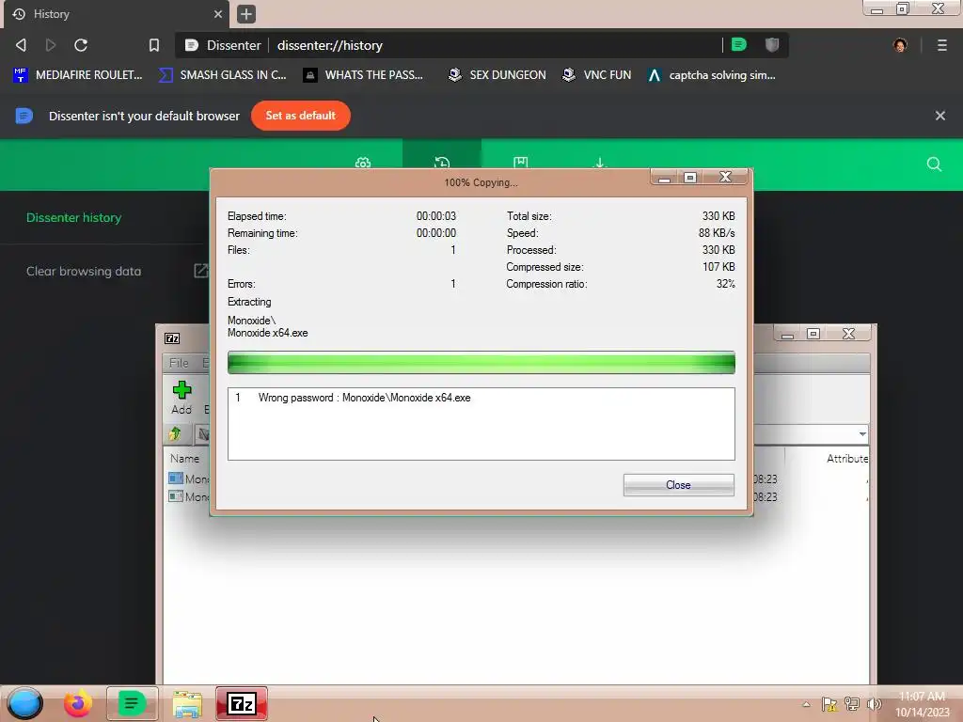Expand the 7-Zip path dropdown arrow
This screenshot has height=722, width=963.
coord(862,434)
